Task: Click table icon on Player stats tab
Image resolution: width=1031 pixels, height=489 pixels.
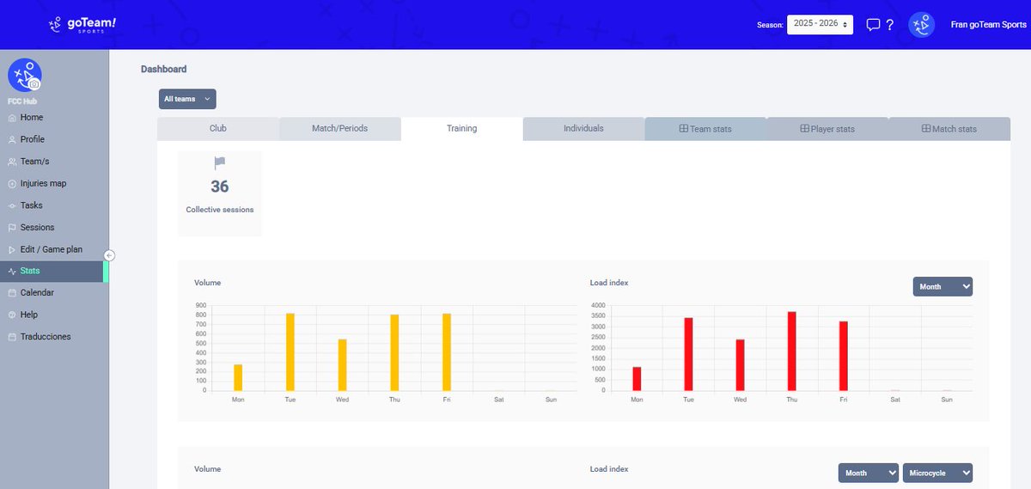Action: point(805,129)
